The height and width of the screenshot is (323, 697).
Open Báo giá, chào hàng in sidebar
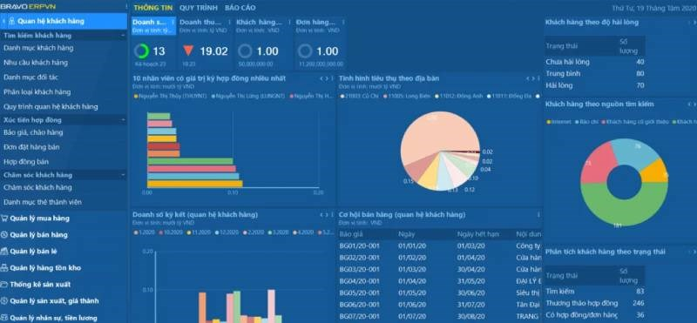point(33,132)
